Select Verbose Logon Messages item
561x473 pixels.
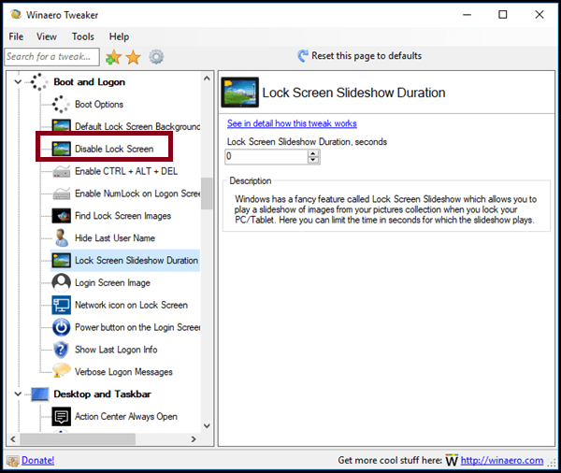pos(123,372)
